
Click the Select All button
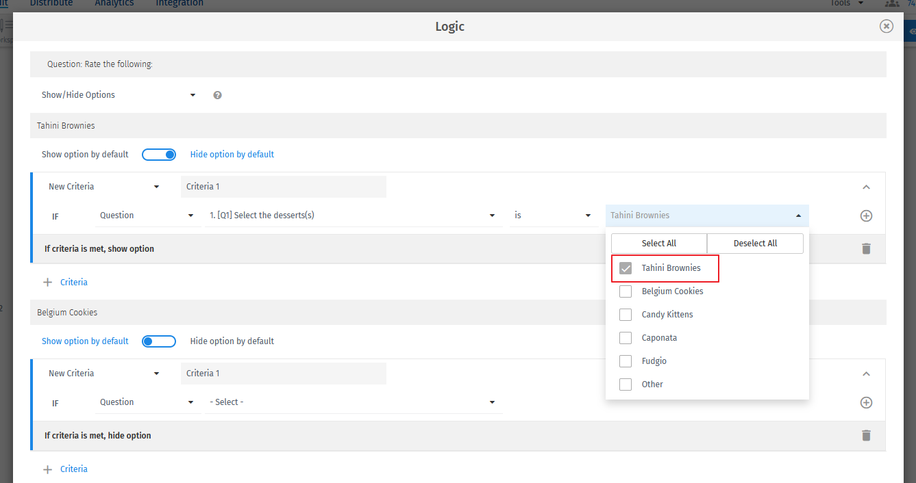pos(659,244)
